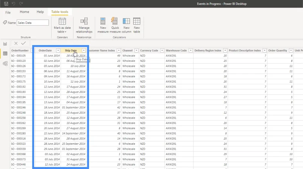303x169 pixels.
Task: Select the Currency Code column header
Action: point(149,50)
